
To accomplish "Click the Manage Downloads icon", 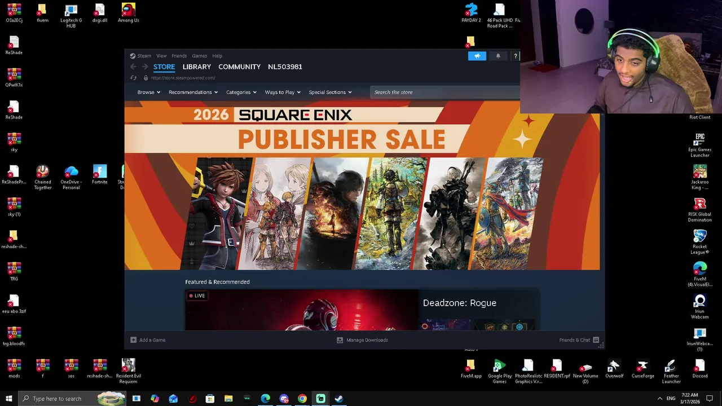I will pos(340,340).
